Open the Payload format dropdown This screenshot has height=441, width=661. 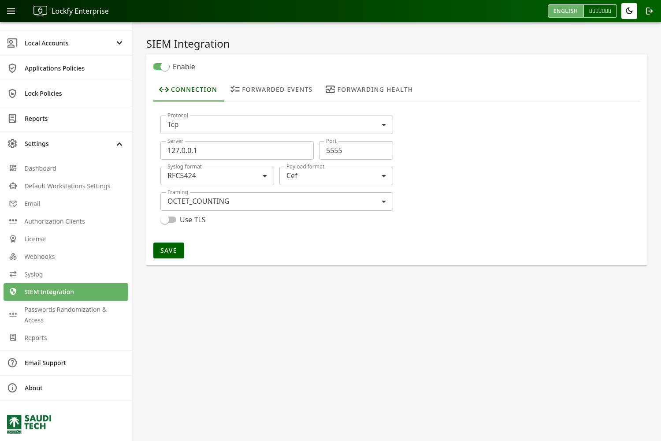pos(336,176)
